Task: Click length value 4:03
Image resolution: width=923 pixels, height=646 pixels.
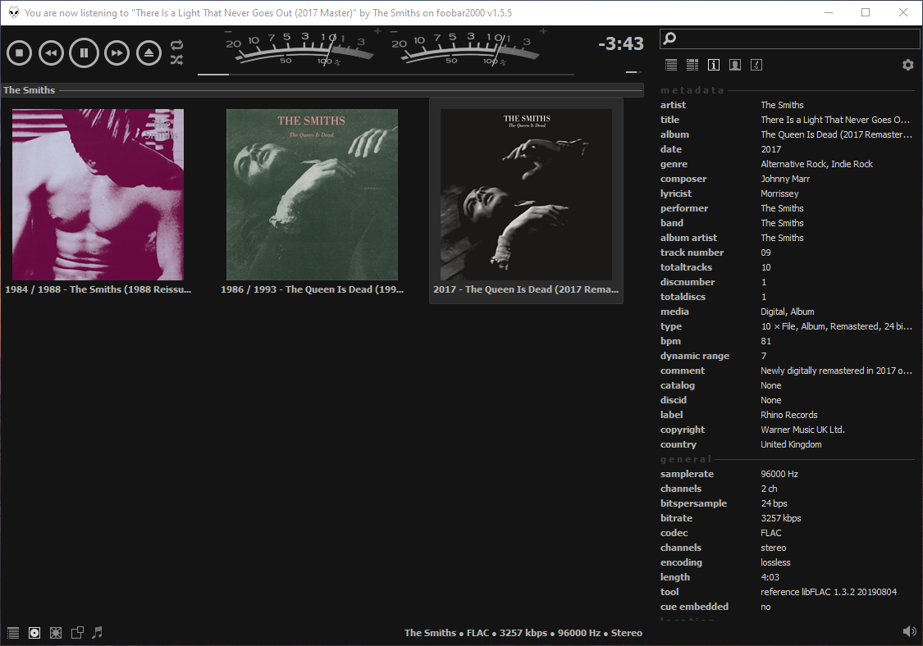Action: 770,577
